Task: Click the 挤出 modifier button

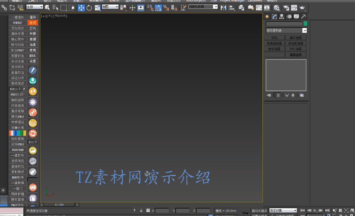Action: pyautogui.click(x=274, y=38)
